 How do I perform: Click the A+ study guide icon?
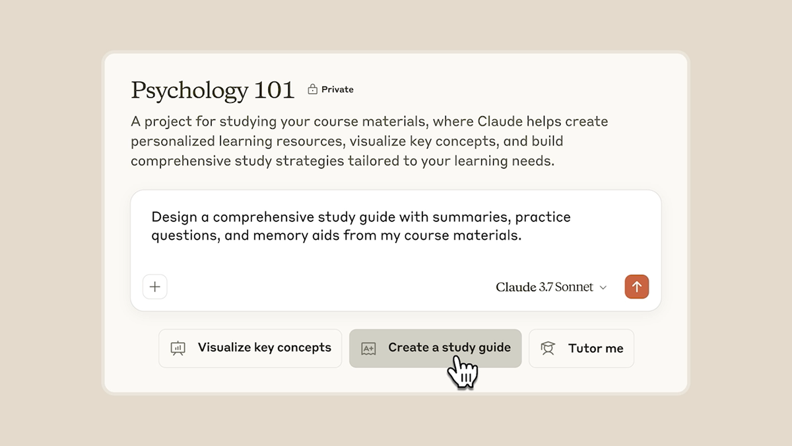(368, 348)
